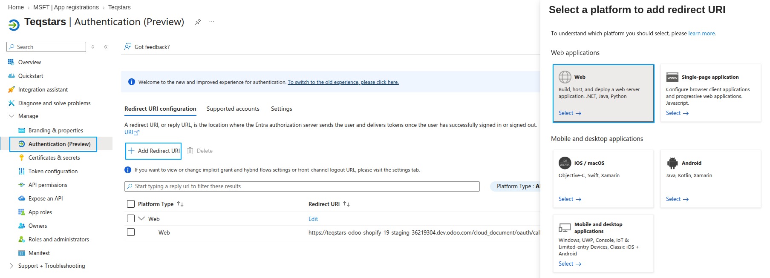Collapse the Web group row chevron

(141, 218)
